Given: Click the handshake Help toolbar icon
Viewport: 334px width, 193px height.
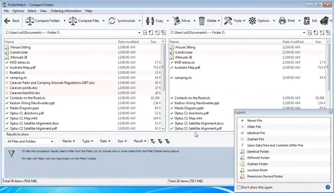Looking at the screenshot, I should click(324, 21).
